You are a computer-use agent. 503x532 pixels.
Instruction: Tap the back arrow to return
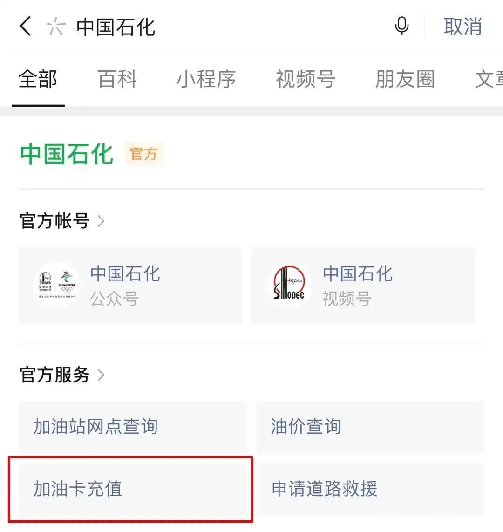point(26,27)
